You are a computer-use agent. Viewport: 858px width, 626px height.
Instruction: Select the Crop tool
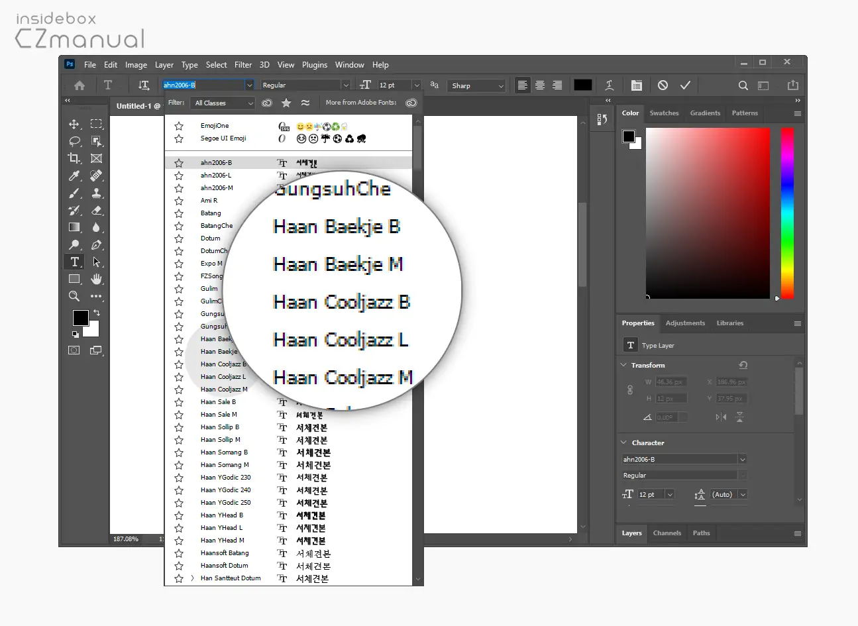click(x=74, y=158)
